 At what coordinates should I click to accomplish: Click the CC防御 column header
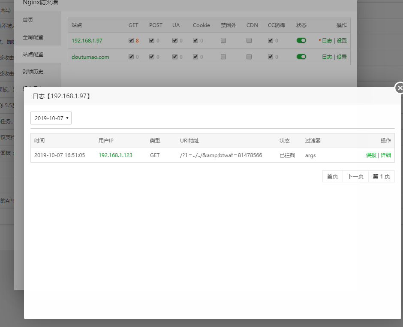[276, 25]
